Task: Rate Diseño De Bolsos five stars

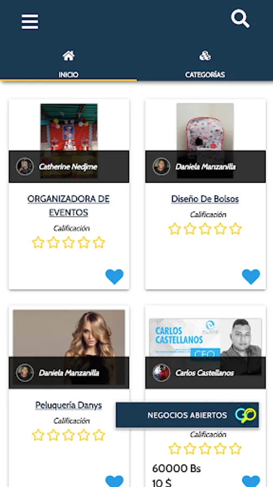Action: tap(236, 229)
